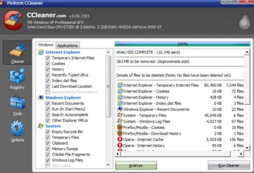Click IE icon beside History result row

click(x=120, y=97)
